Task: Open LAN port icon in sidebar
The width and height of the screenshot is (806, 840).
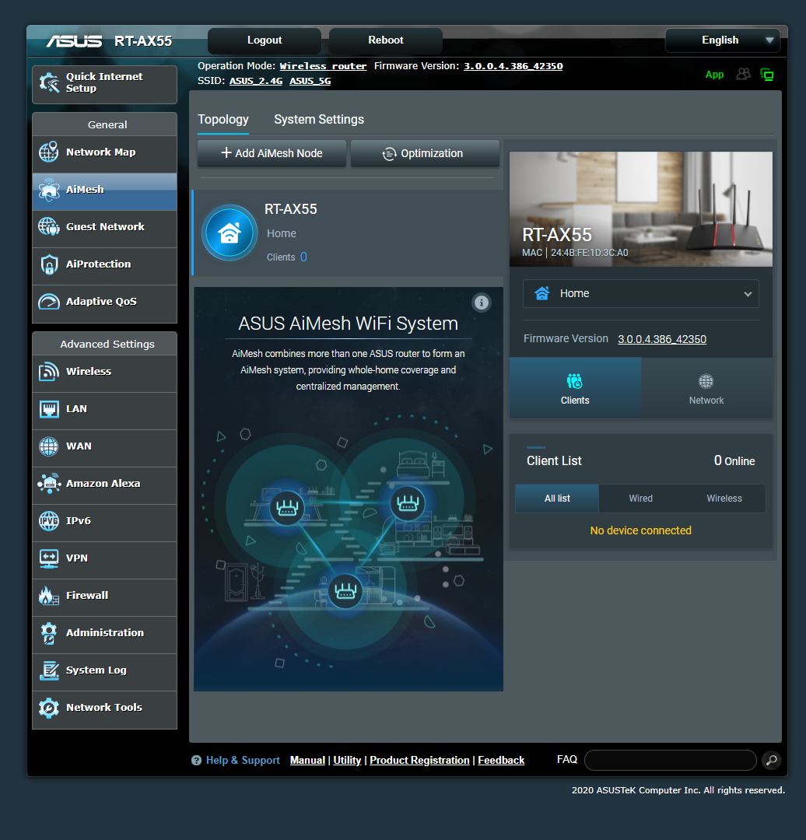Action: [49, 409]
